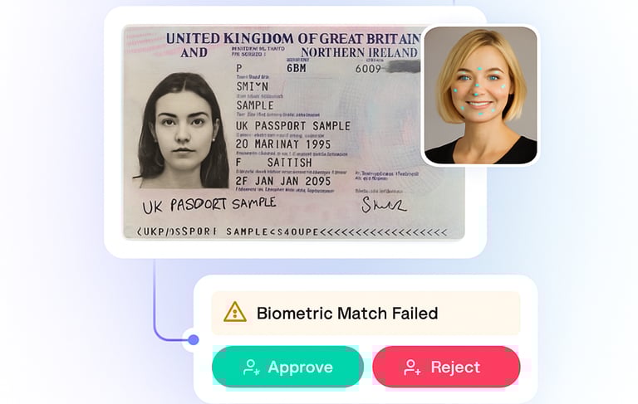Select the Biometric Match Failed banner text
Image resolution: width=638 pixels, height=404 pixels.
click(347, 314)
